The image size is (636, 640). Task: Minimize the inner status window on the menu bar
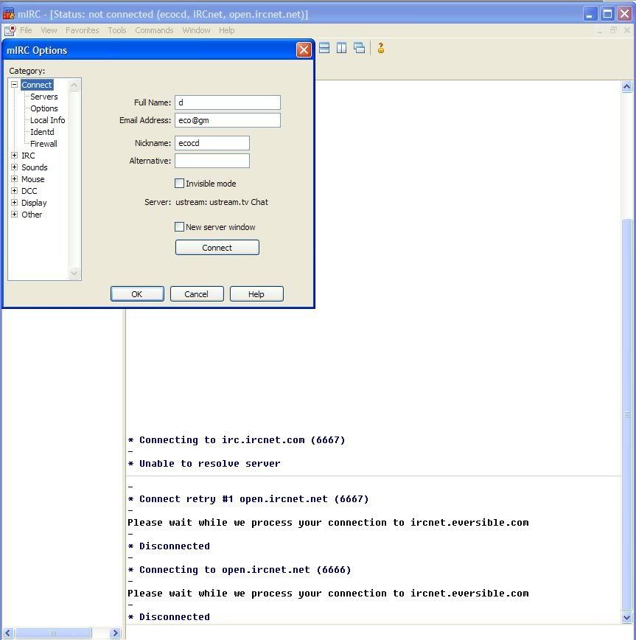(600, 31)
